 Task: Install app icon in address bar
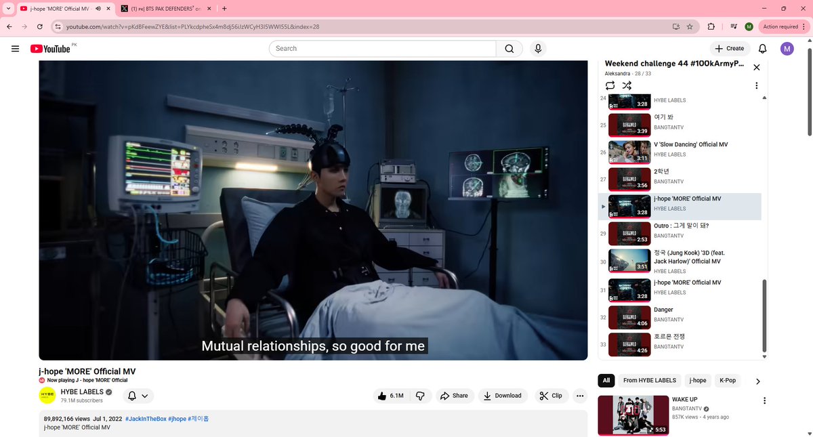[675, 26]
